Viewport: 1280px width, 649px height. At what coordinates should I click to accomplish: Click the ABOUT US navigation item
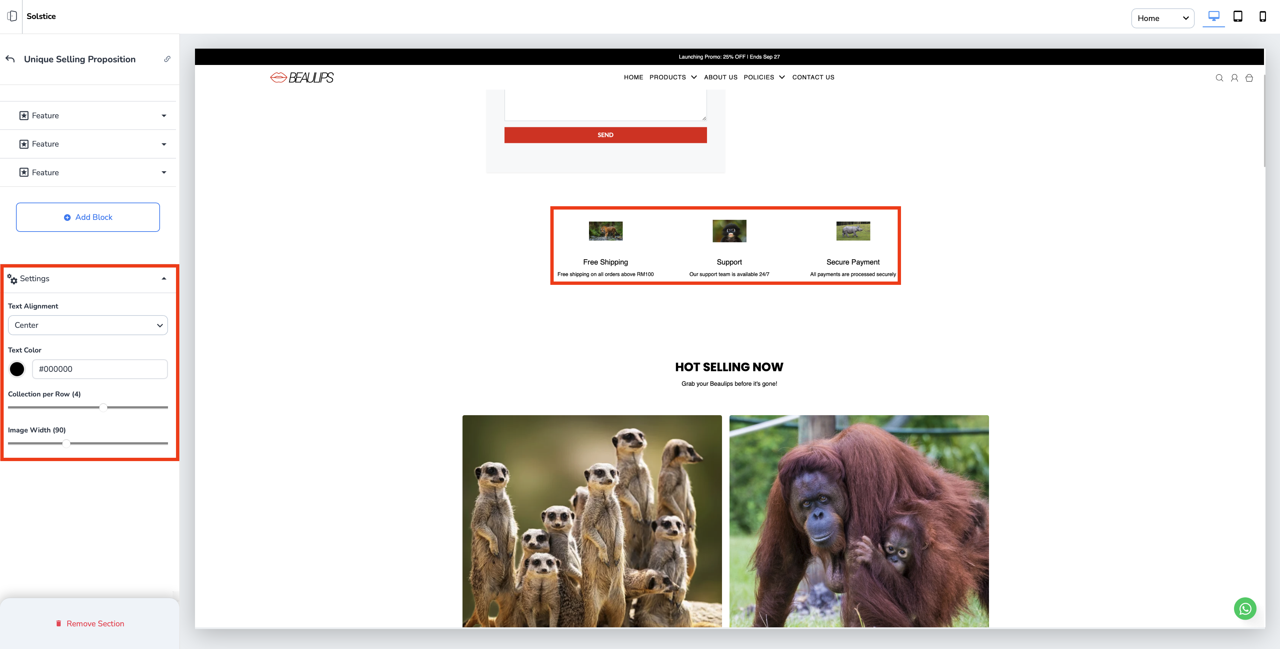720,78
